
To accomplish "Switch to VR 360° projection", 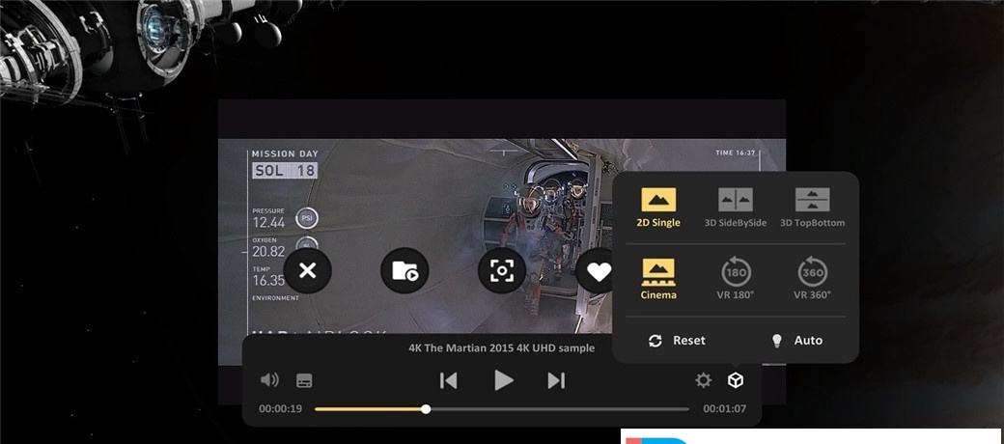I will click(812, 279).
